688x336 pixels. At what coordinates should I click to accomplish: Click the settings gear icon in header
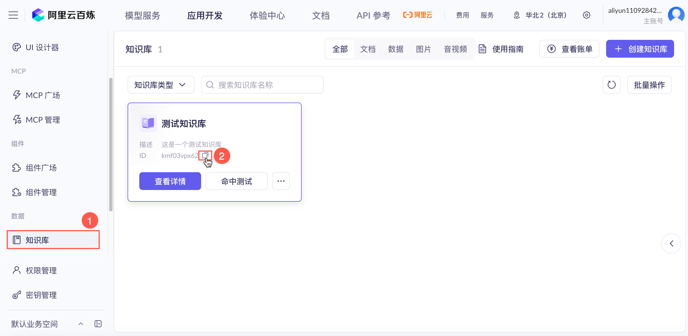586,15
